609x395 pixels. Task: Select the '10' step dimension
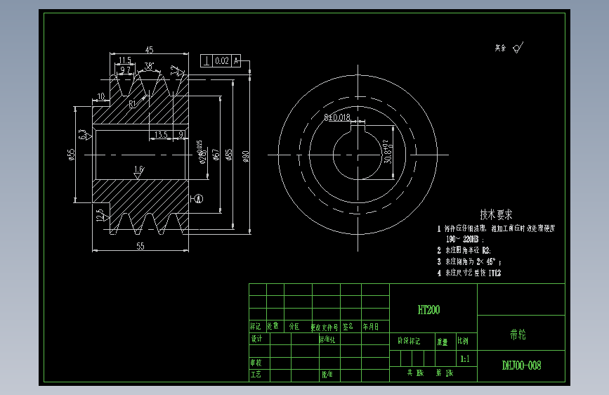[x=101, y=96]
